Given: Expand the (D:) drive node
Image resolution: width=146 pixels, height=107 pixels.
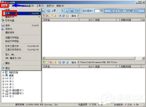Looking at the screenshot, I should pyautogui.click(x=3, y=81).
